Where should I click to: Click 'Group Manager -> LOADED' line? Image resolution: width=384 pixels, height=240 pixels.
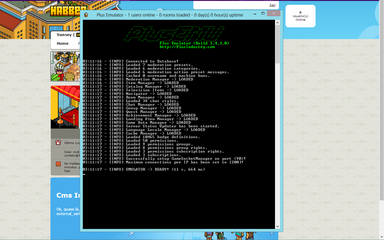click(x=132, y=108)
